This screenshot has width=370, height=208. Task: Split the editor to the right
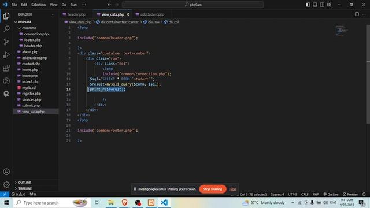357,14
